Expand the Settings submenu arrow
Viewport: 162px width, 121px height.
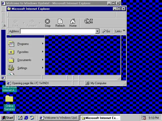pyautogui.click(x=43, y=68)
